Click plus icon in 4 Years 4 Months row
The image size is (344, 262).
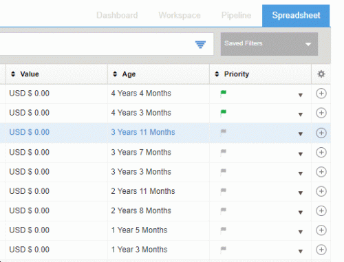click(321, 94)
